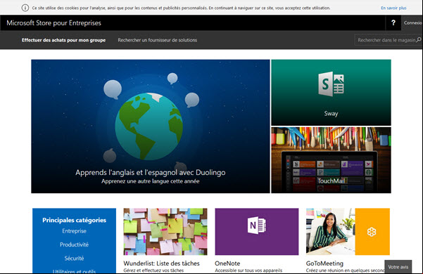Click the OneNote app title text
423x274 pixels.
pyautogui.click(x=227, y=263)
